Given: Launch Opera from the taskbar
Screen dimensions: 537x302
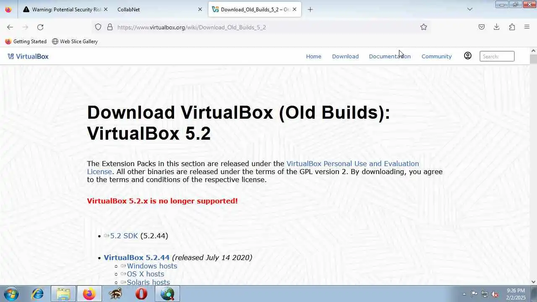Looking at the screenshot, I should (141, 294).
